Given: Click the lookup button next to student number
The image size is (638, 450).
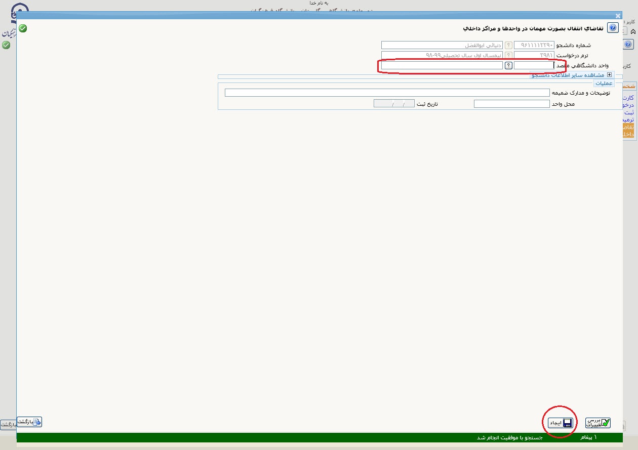Looking at the screenshot, I should [x=508, y=45].
